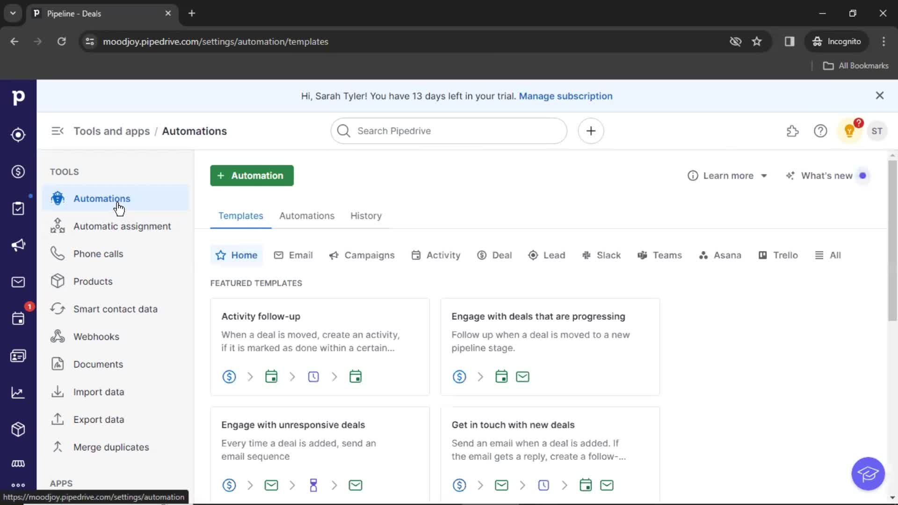Open Merge duplicates in sidebar
Image resolution: width=898 pixels, height=505 pixels.
pyautogui.click(x=115, y=447)
